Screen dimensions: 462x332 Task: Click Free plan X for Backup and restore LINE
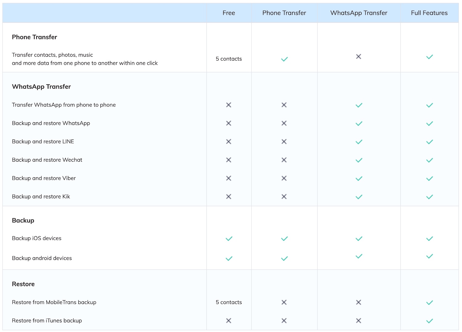[229, 142]
